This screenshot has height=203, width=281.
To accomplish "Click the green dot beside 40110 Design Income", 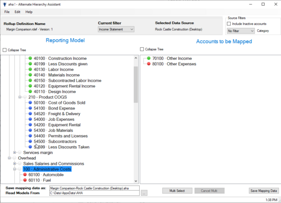I will pyautogui.click(x=30, y=91).
